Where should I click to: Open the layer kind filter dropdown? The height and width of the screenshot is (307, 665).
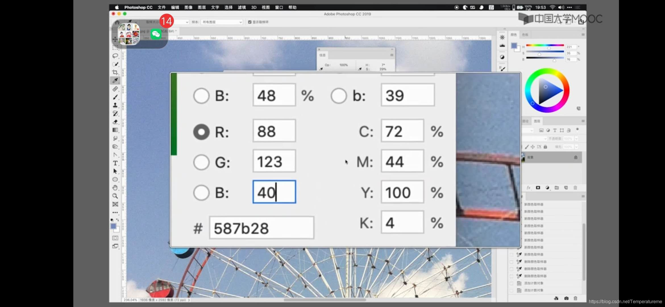coord(528,130)
